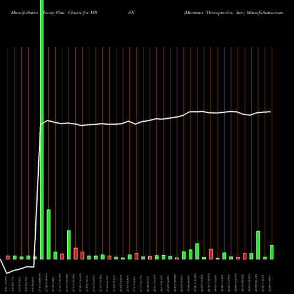This screenshot has width=294, height=294.
Task: Select the second-tallest green bar beside the spike
Action: 48,235
